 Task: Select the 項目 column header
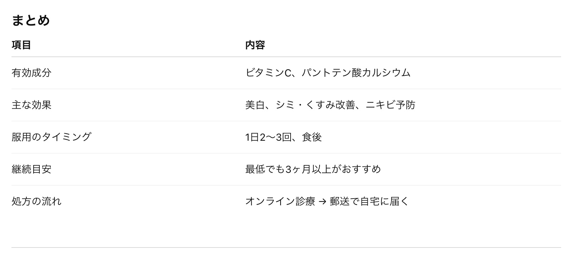[x=21, y=45]
